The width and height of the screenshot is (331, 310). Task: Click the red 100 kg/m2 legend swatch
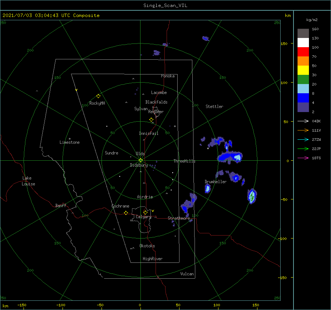[x=303, y=52]
